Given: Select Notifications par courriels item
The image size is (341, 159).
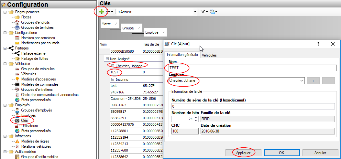Looking at the screenshot, I should [40, 43].
